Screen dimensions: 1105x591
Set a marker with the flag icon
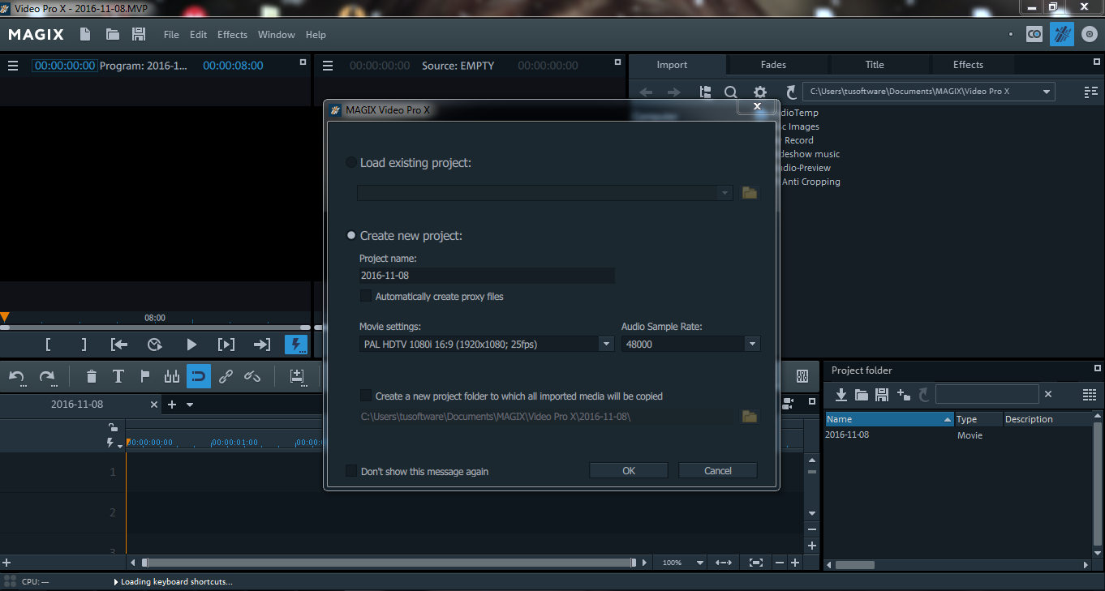tap(145, 376)
